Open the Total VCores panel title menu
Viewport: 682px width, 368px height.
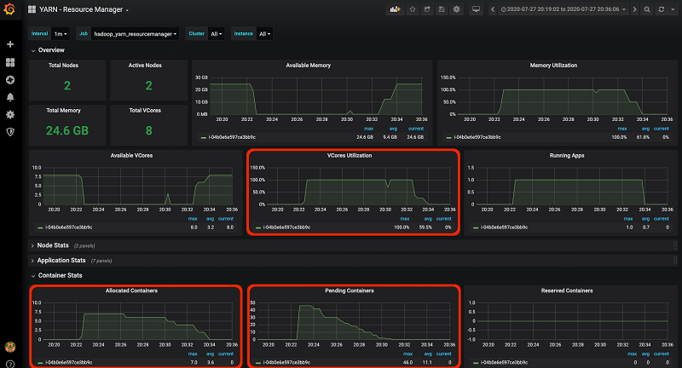pyautogui.click(x=145, y=111)
